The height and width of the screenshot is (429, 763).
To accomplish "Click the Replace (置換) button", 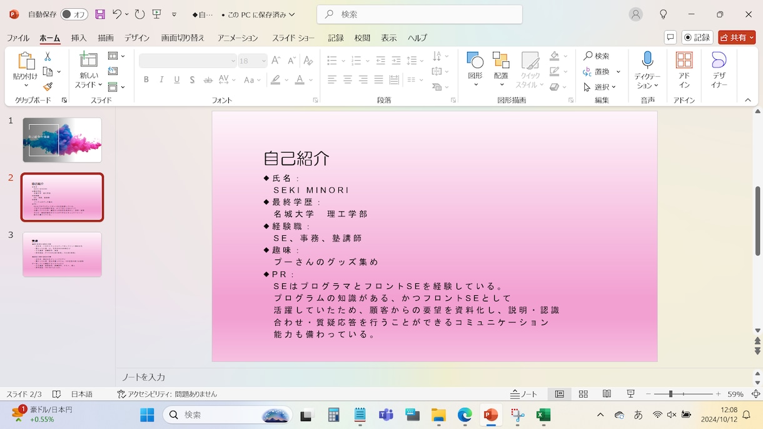I will 597,71.
